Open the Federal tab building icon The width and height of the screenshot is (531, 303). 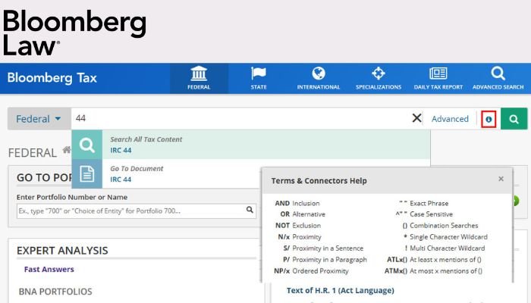coord(199,73)
